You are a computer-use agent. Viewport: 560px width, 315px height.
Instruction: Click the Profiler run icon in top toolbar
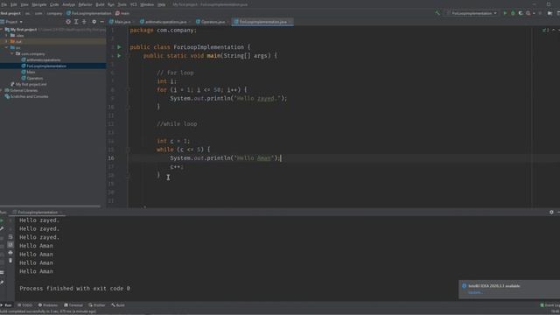528,13
